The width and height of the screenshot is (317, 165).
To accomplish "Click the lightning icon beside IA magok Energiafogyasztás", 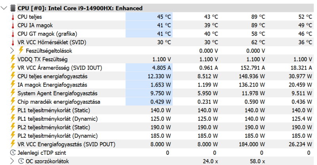I will pyautogui.click(x=13, y=84).
